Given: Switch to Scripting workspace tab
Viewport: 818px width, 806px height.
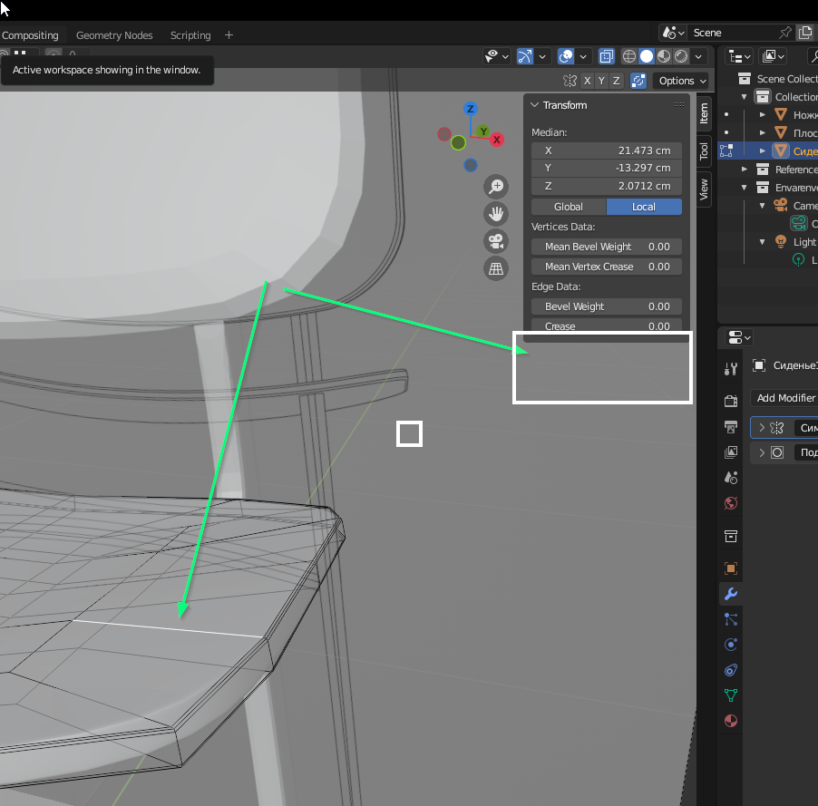Looking at the screenshot, I should [x=190, y=35].
